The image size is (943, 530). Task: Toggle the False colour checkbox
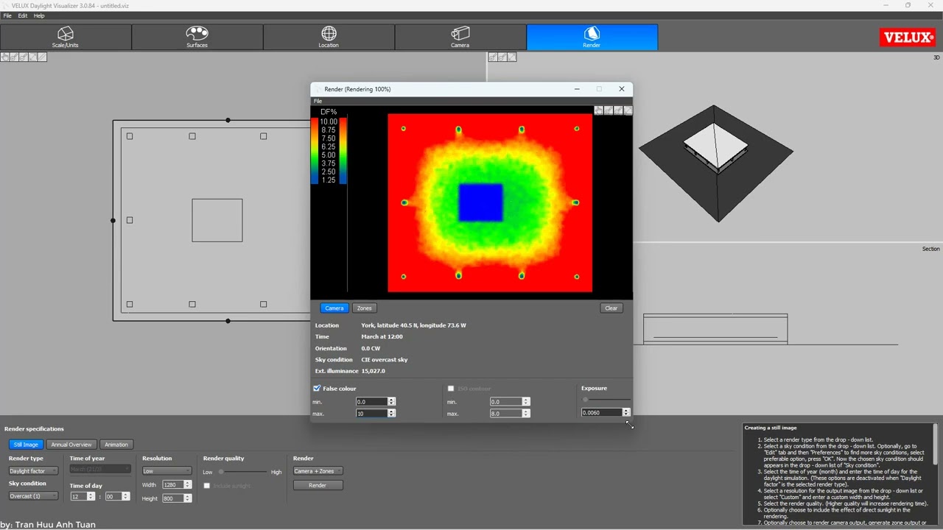[x=318, y=388]
